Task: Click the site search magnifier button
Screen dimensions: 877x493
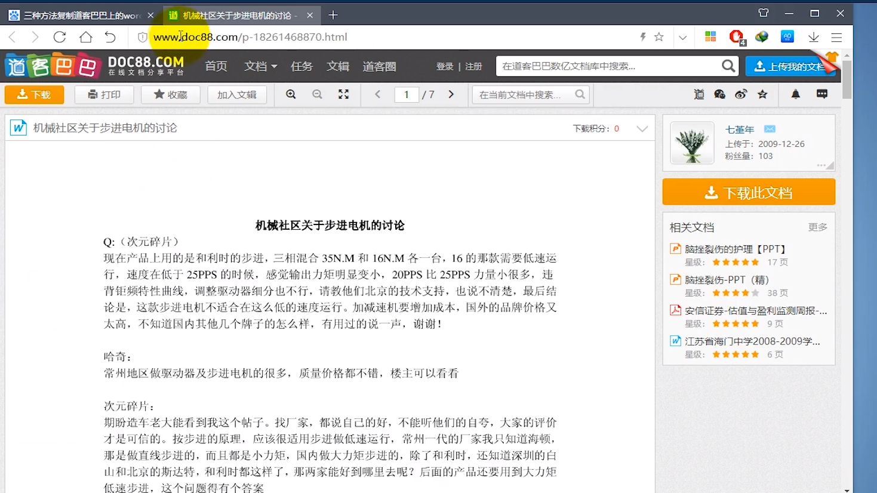Action: (x=728, y=66)
